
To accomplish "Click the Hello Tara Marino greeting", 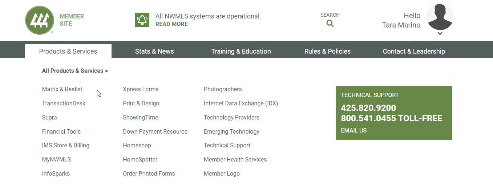I will coord(401,20).
